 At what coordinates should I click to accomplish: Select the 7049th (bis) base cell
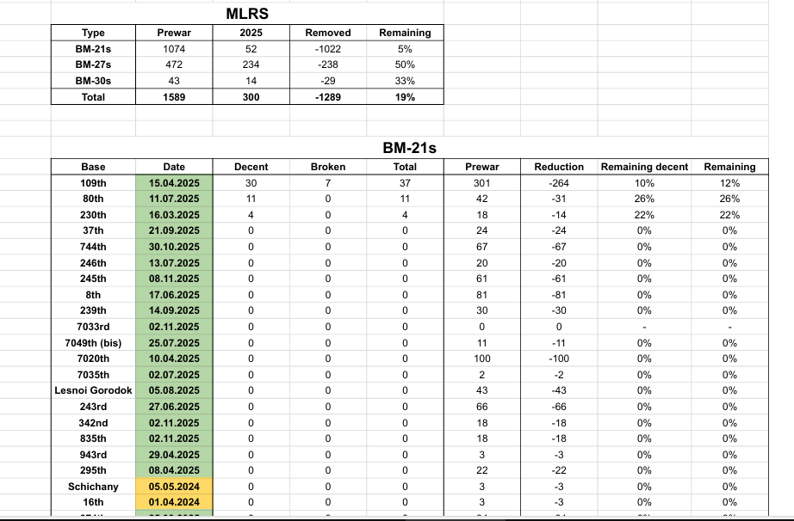[x=93, y=343]
